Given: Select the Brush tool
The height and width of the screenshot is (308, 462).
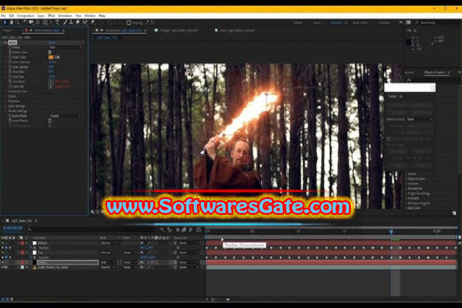Looking at the screenshot, I should 65,22.
